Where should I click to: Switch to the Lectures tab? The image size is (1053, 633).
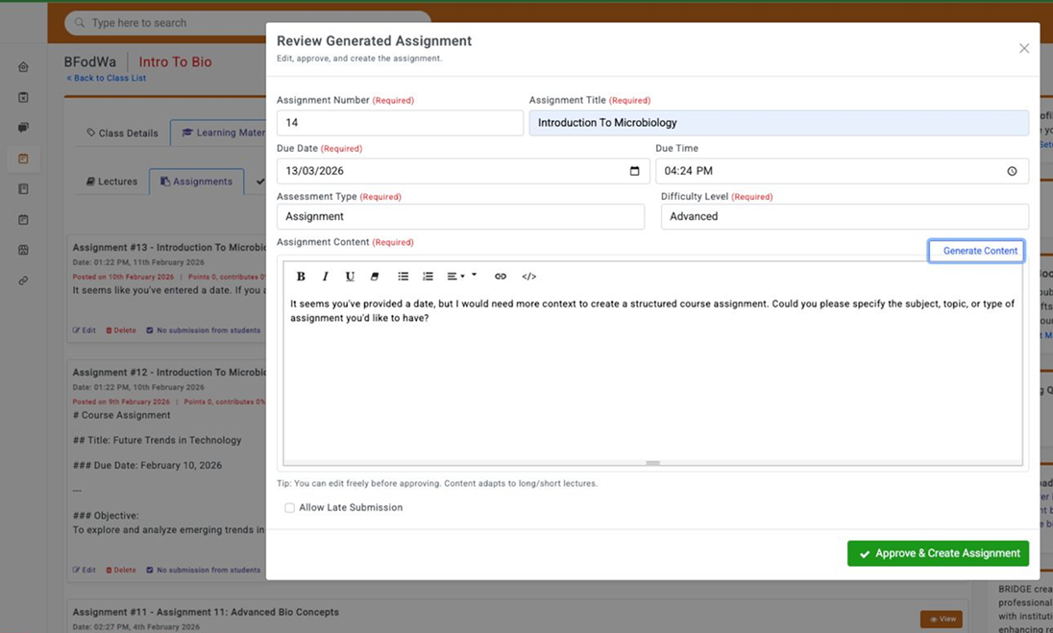tap(112, 182)
